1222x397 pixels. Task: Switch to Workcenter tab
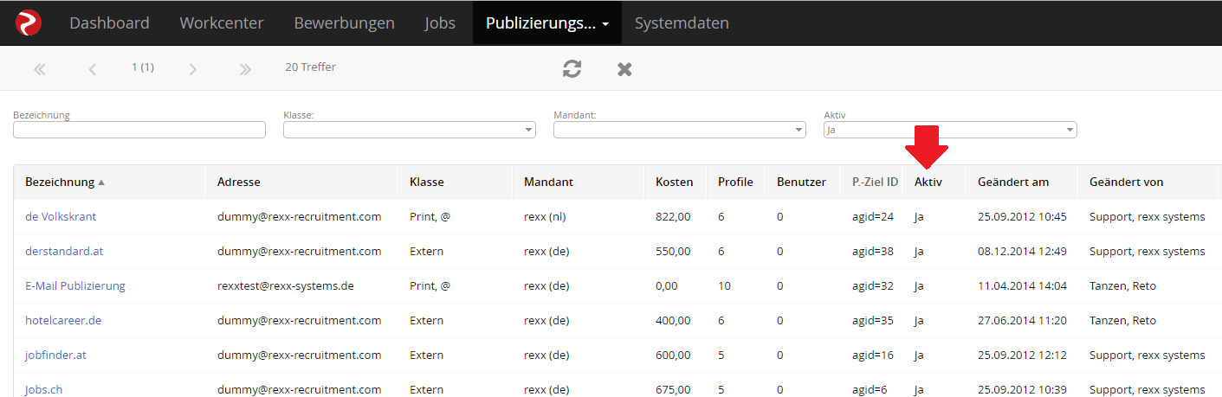click(x=222, y=22)
